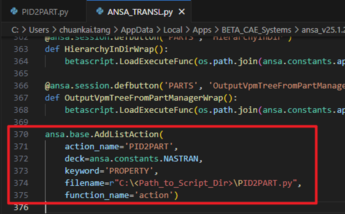Select the ANSA_TRANSL.py editor tab

pos(139,12)
